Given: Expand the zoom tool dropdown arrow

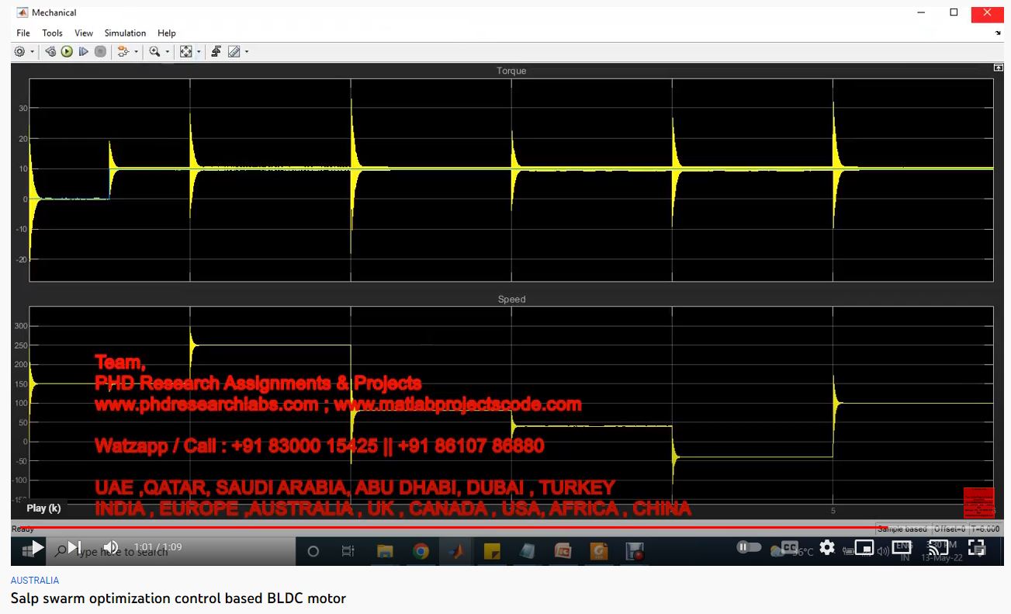Looking at the screenshot, I should tap(168, 52).
